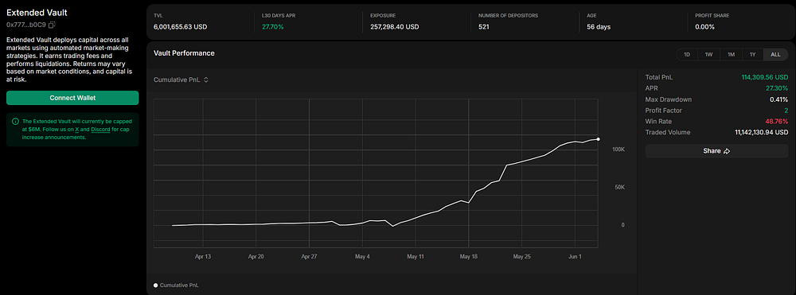
Task: Select the 1D time range tab
Action: tap(687, 54)
